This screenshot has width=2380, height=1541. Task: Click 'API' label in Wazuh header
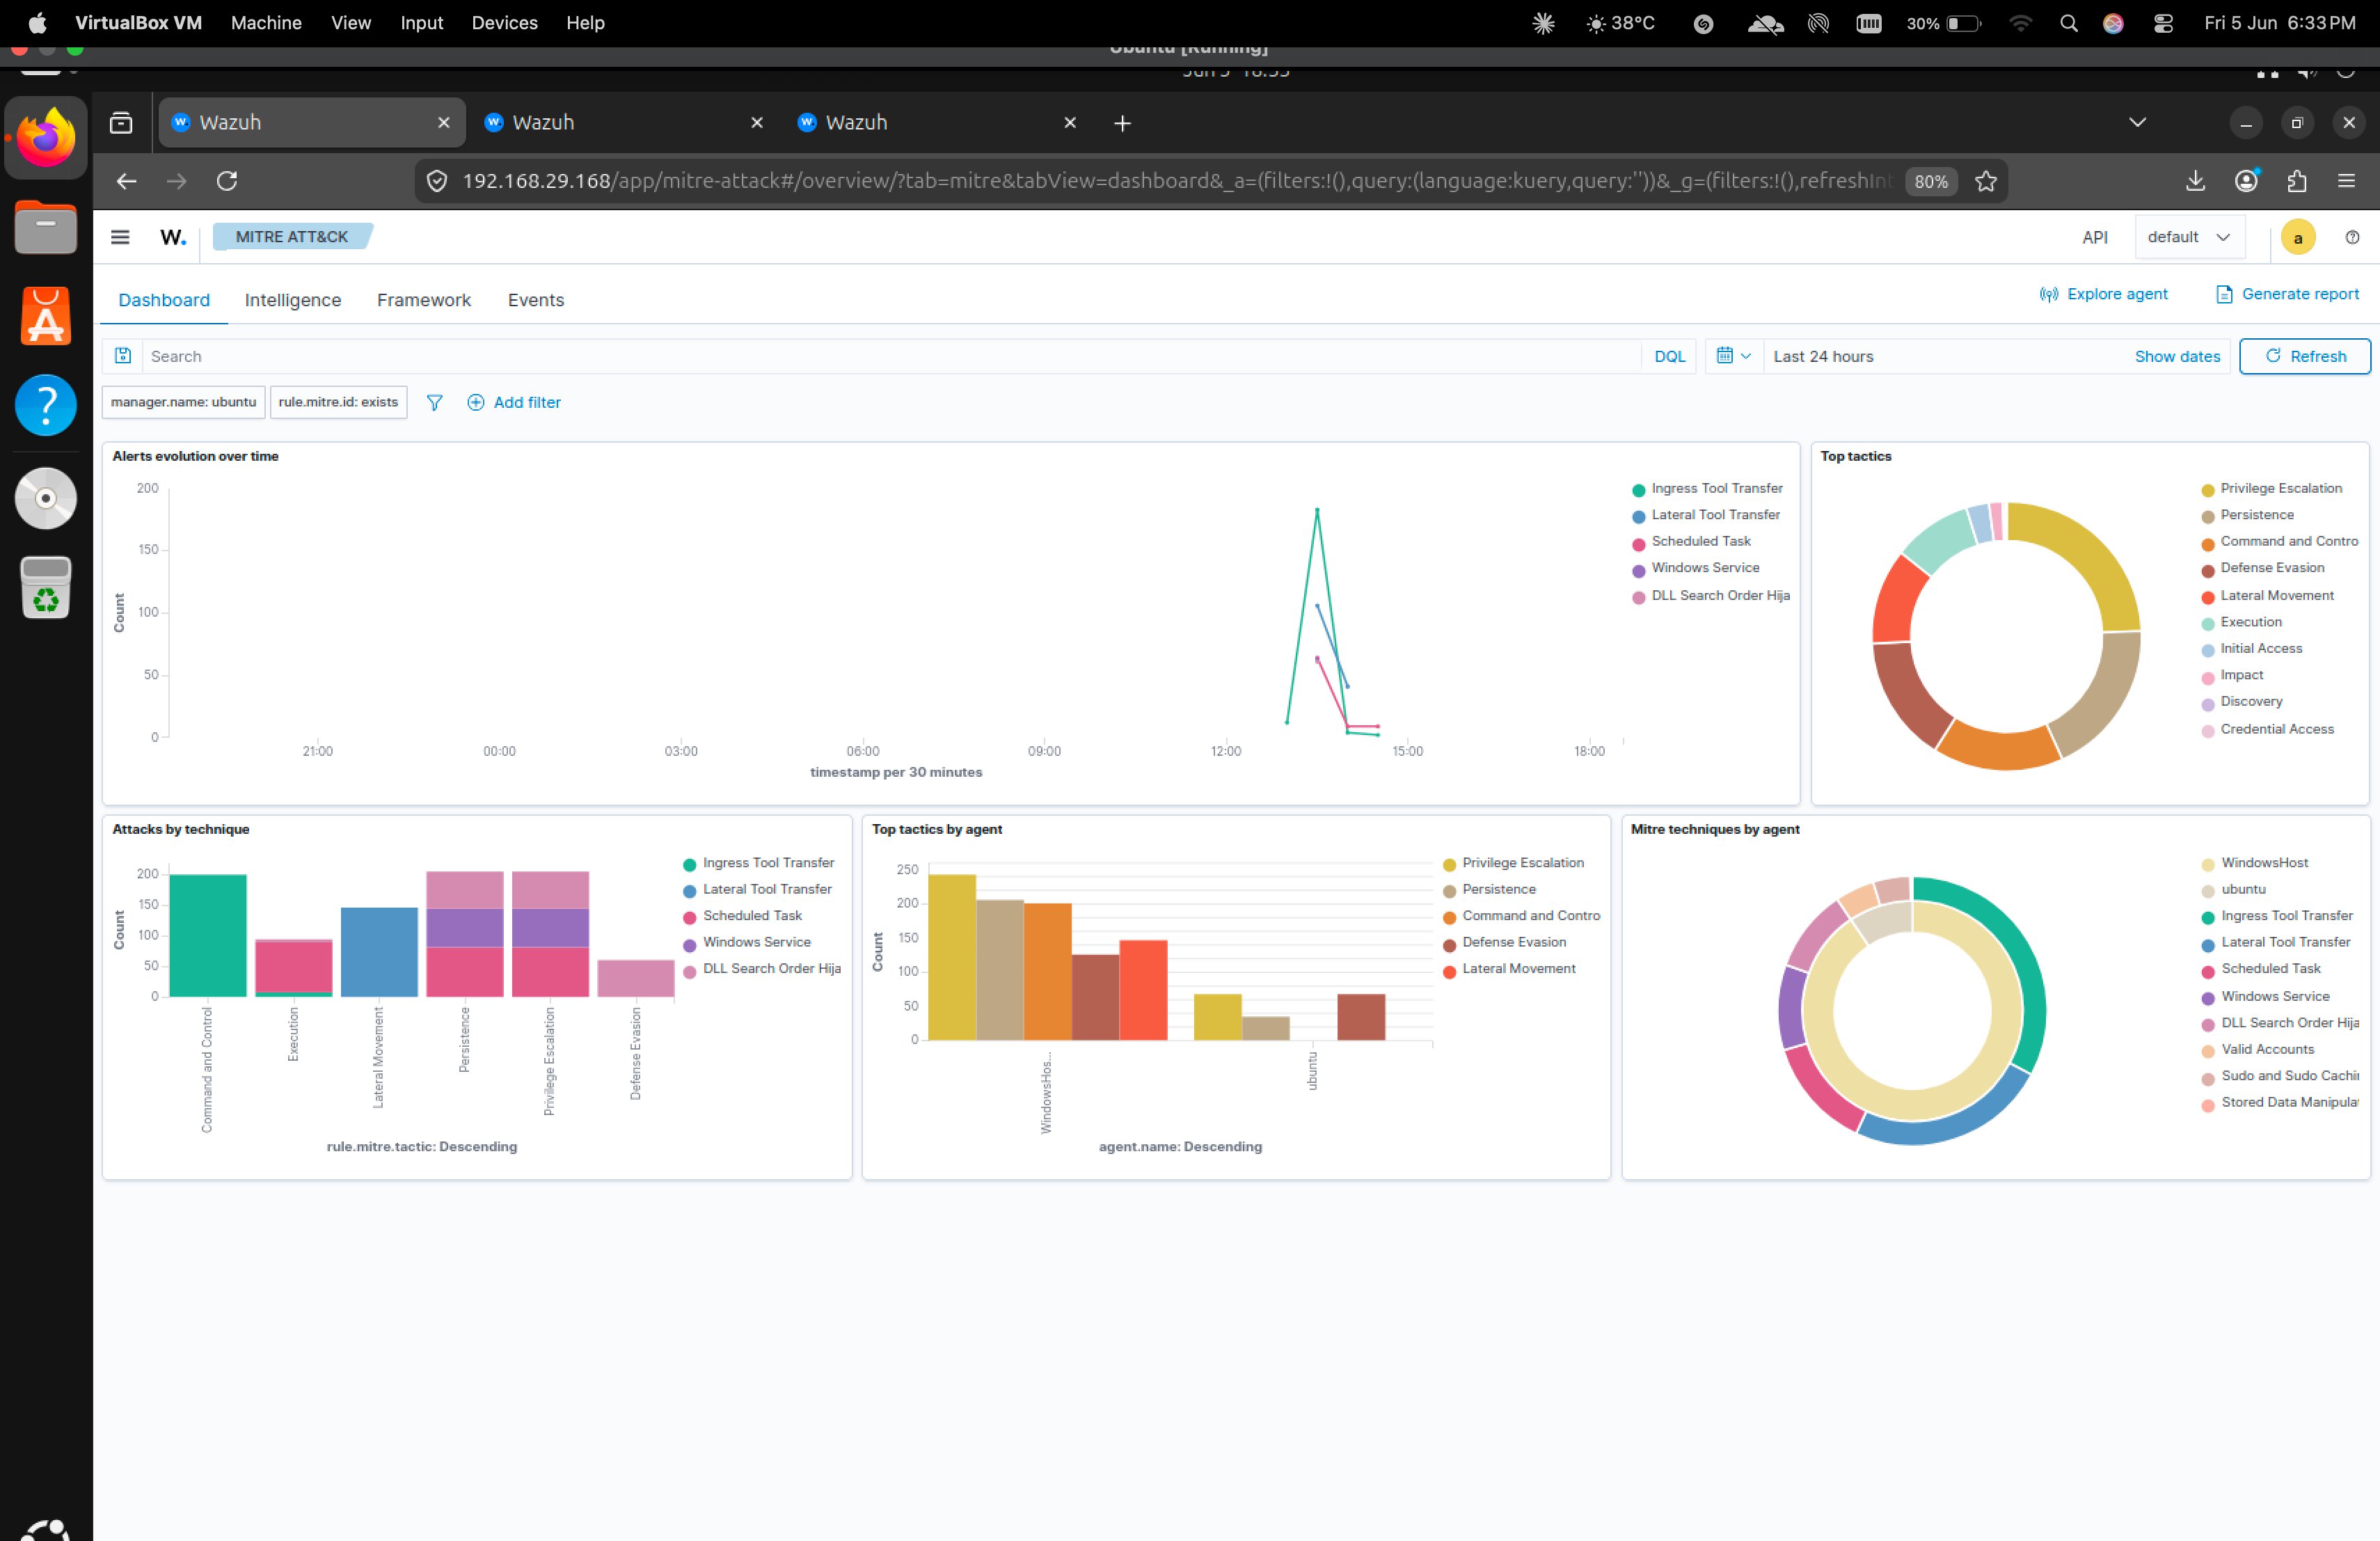tap(2095, 237)
